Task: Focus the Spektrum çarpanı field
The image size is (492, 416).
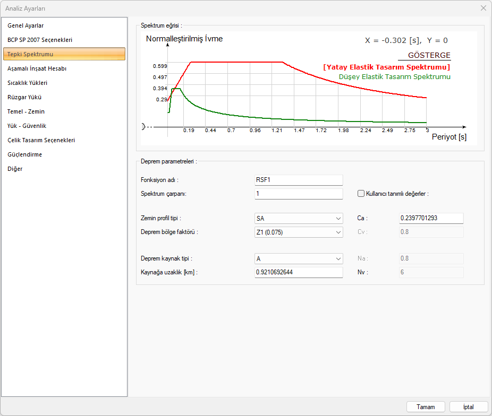Action: point(299,194)
